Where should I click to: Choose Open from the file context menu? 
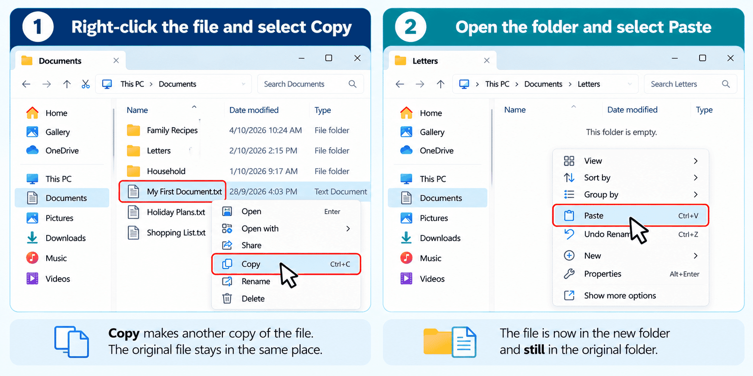coord(286,212)
